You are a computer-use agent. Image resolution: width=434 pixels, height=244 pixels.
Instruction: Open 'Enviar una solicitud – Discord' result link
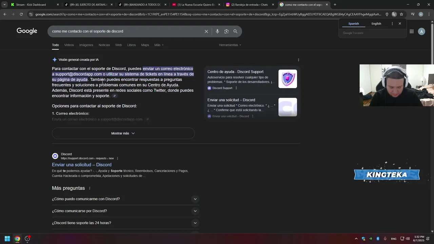[x=81, y=165]
